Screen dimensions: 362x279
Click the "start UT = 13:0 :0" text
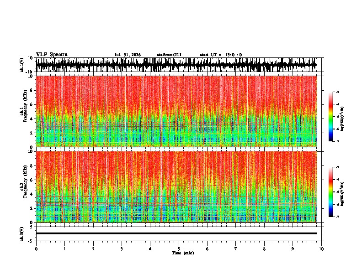[x=221, y=55]
